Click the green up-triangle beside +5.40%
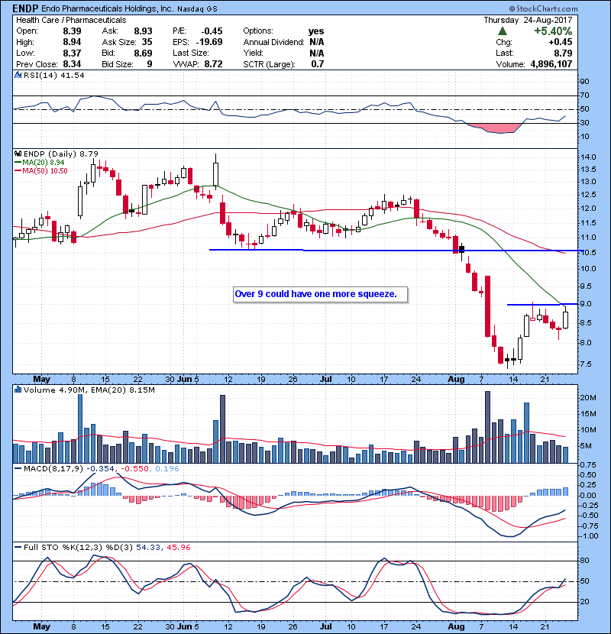 503,31
